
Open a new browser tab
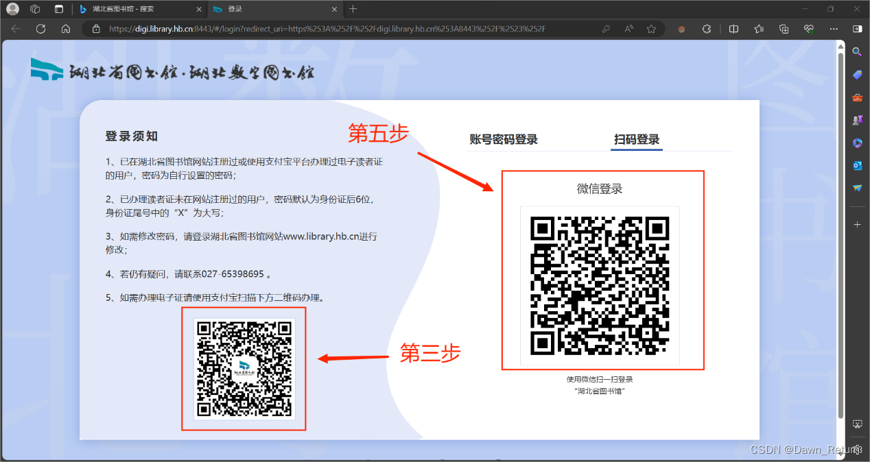(x=353, y=9)
